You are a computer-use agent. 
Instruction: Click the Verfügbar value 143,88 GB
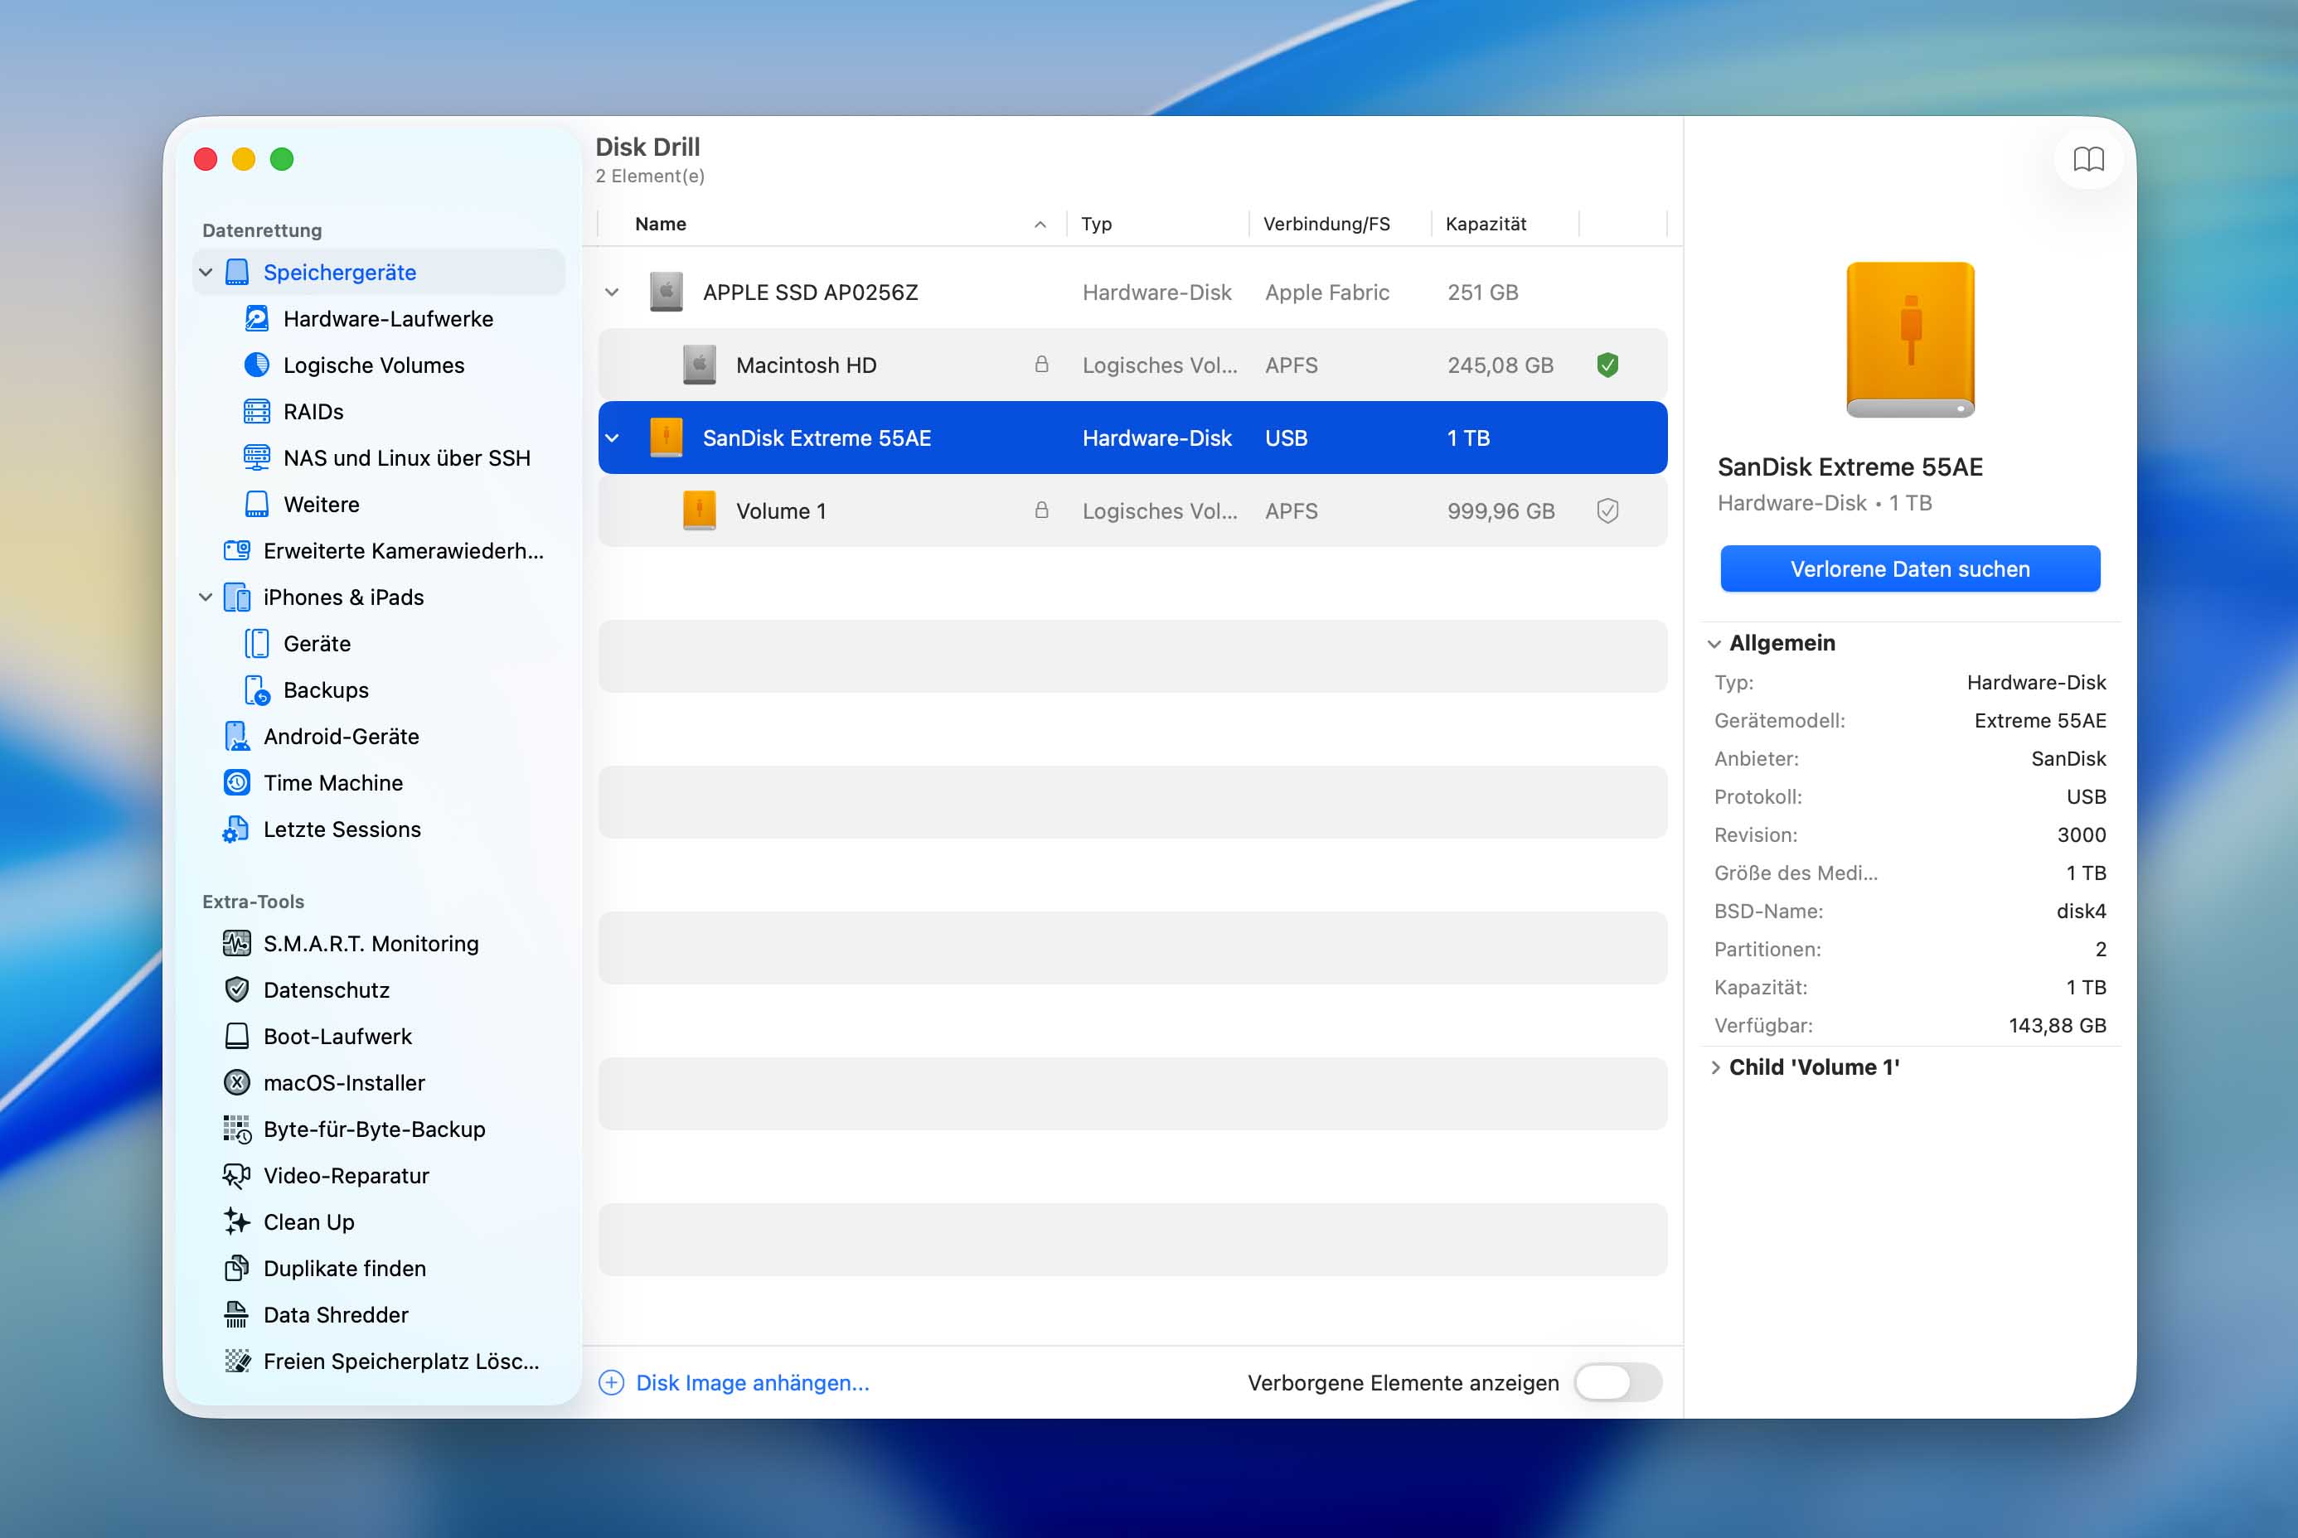click(x=2057, y=1025)
